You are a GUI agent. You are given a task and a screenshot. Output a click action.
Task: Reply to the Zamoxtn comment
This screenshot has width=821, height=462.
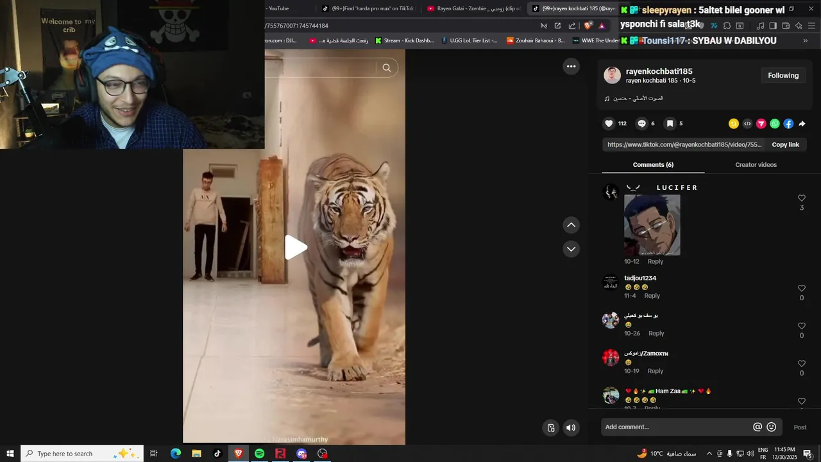tap(656, 372)
